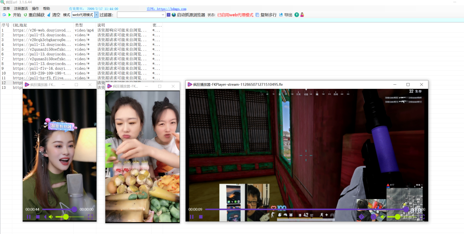
Task: Minimize the left 疯狂播放器 player window
Action: [x=63, y=85]
